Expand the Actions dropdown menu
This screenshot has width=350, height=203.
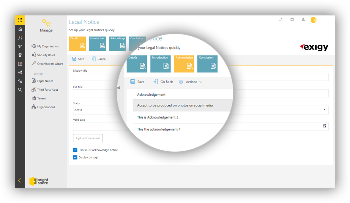coord(190,82)
